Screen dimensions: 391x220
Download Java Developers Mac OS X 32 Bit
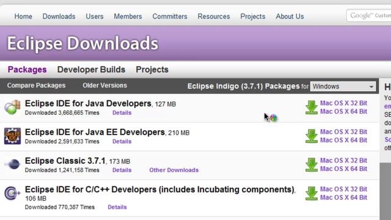point(343,103)
